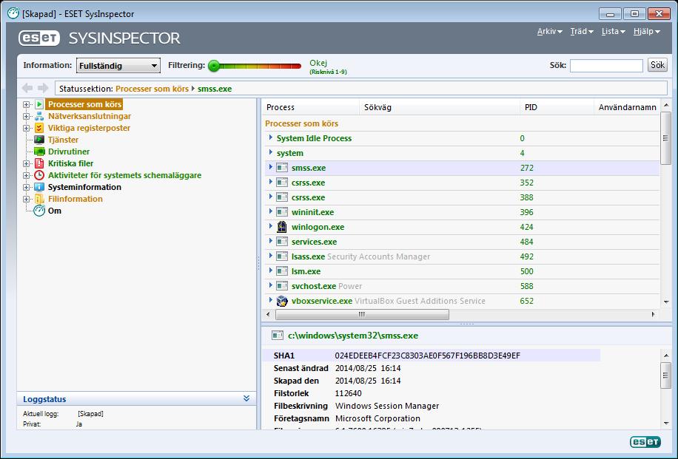Click the details pane scroll down arrow
This screenshot has height=459, width=678.
(666, 424)
